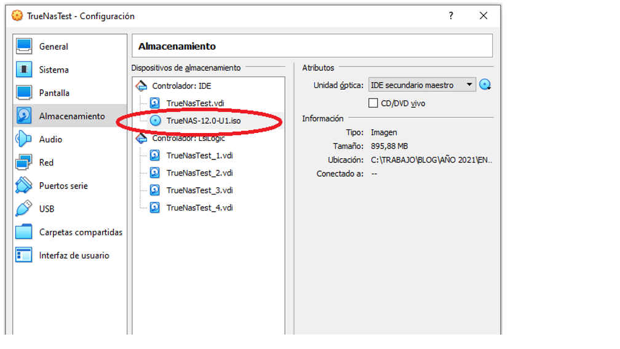Screen dimensions: 620x349
Task: Switch to the Red section
Action: click(46, 162)
